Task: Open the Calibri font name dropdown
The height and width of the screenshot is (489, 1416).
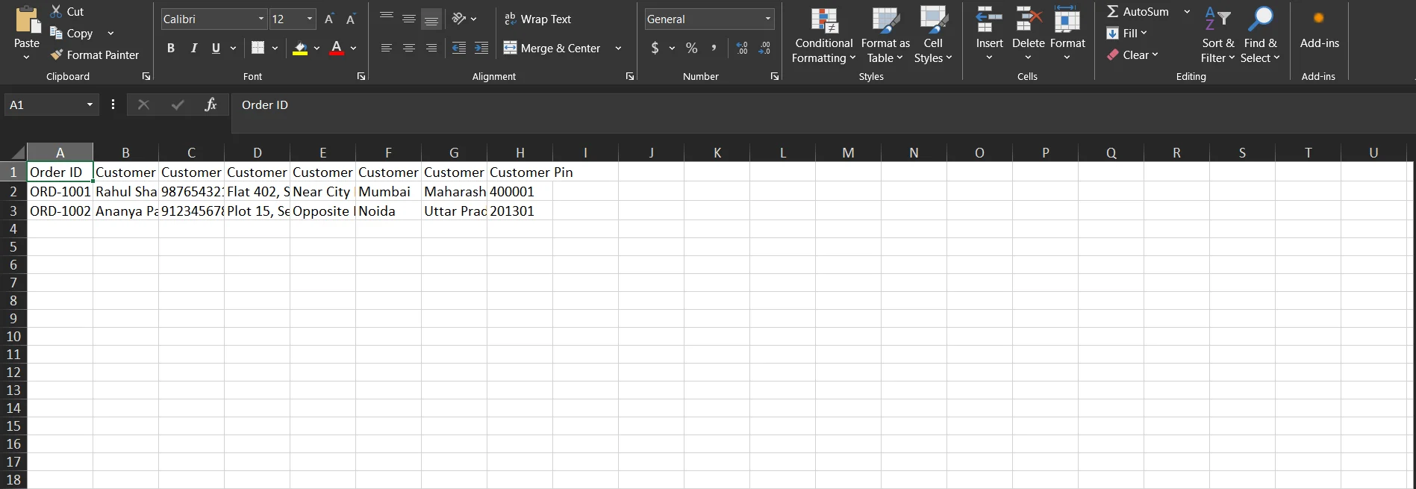Action: [261, 19]
